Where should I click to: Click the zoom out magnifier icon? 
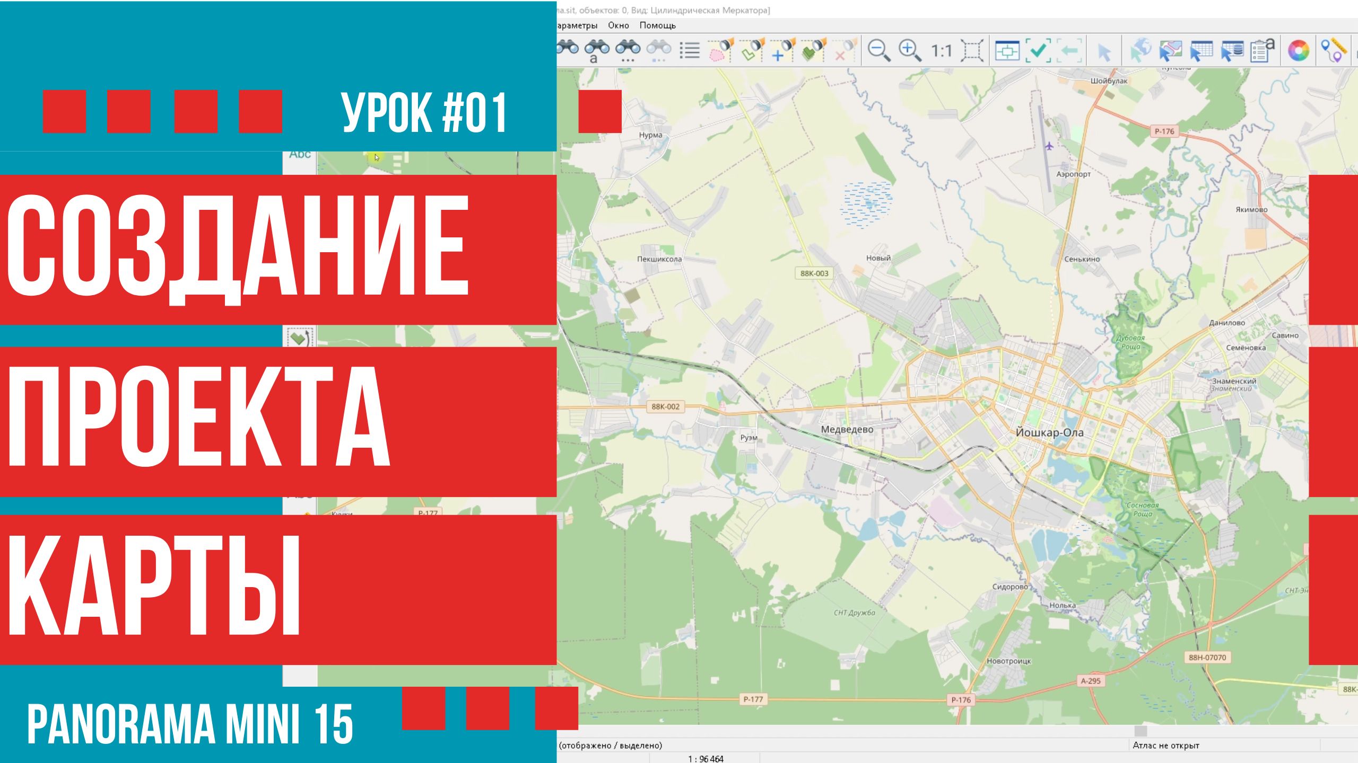tap(878, 50)
